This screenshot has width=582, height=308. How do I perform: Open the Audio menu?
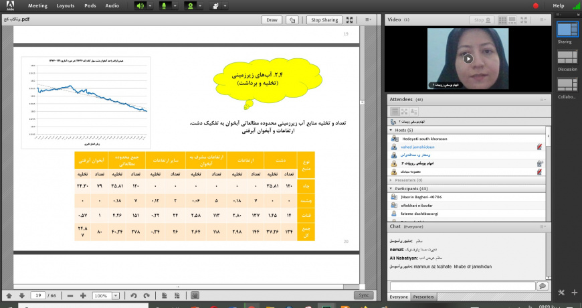pos(112,5)
